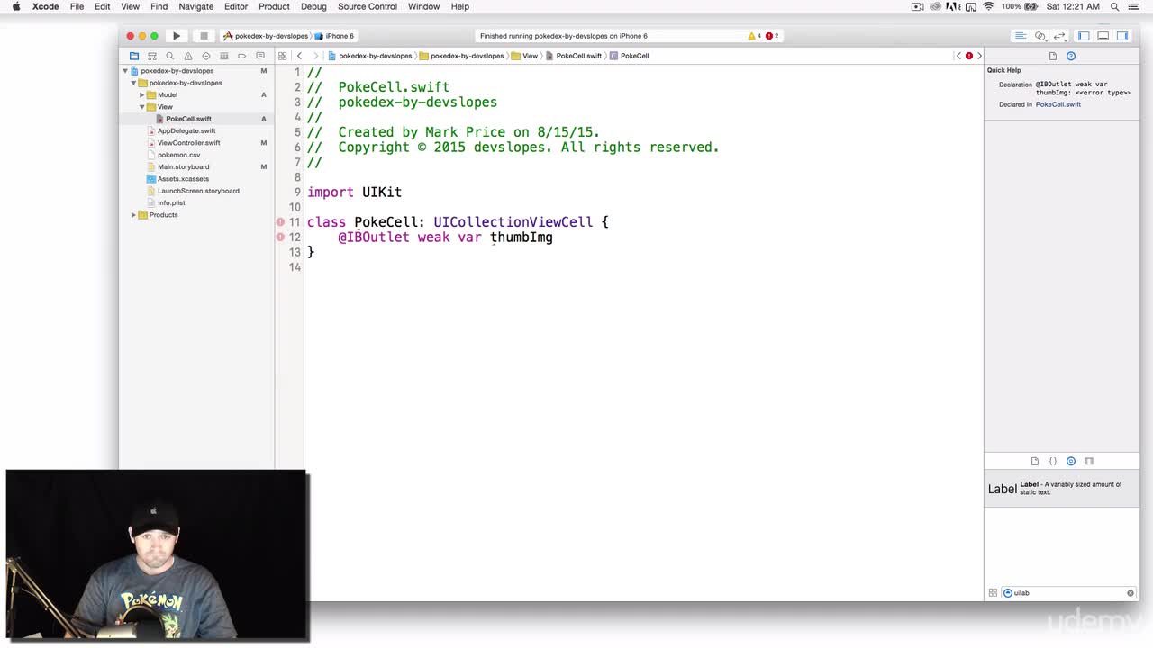Viewport: 1153px width, 648px height.
Task: Show the Version editor
Action: pos(1059,36)
